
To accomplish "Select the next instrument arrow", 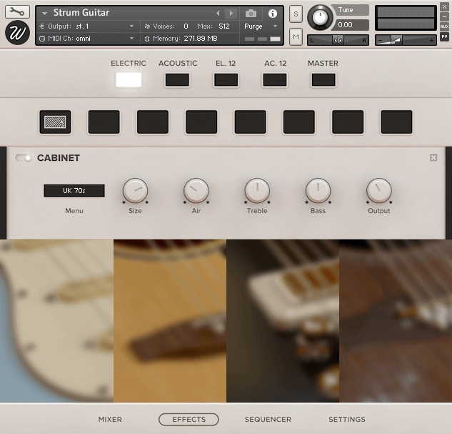I will tap(231, 14).
